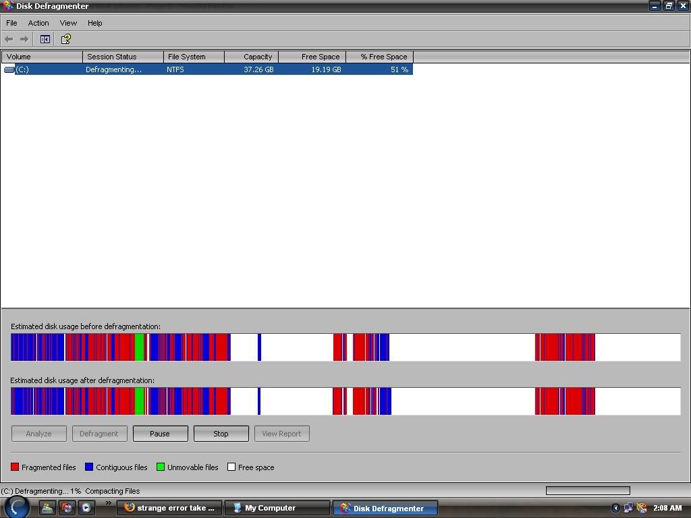Click the Free Space column header
Image resolution: width=691 pixels, height=518 pixels.
click(x=312, y=57)
